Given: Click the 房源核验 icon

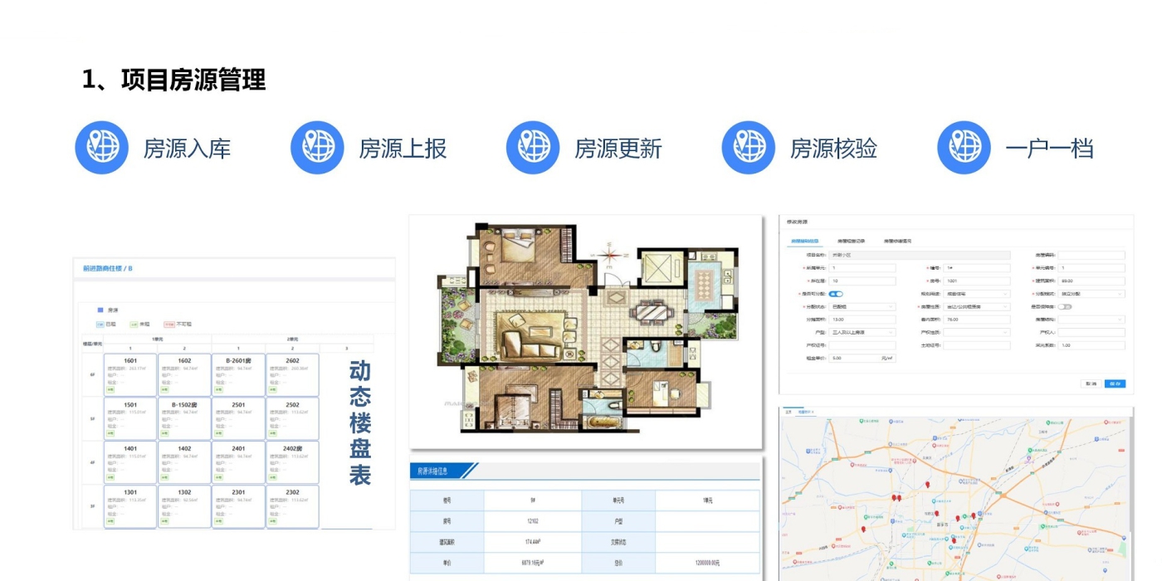Looking at the screenshot, I should 747,148.
